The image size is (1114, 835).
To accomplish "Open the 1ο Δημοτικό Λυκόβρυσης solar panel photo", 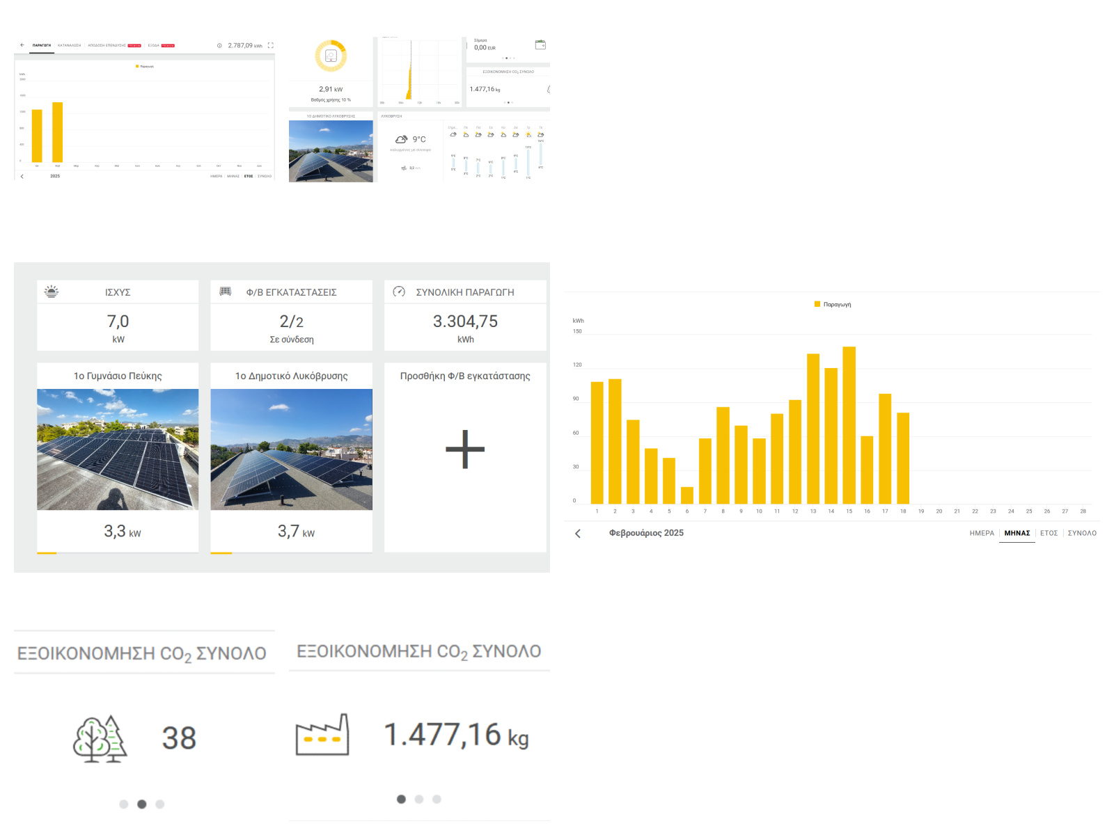I will (292, 450).
